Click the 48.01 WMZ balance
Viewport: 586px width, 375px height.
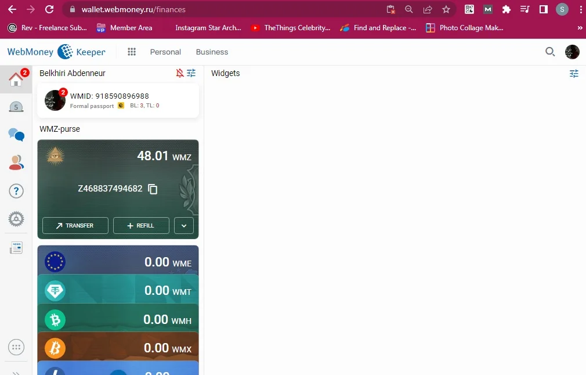(x=164, y=156)
